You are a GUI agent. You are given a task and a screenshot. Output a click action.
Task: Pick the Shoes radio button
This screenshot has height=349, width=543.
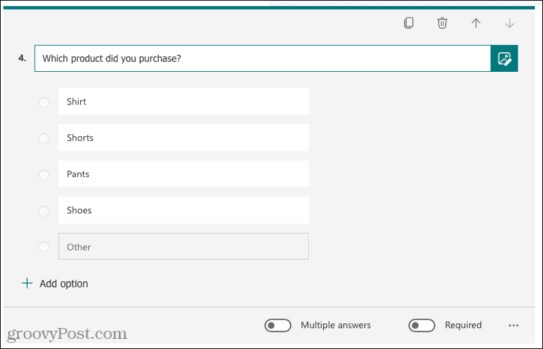tap(43, 211)
